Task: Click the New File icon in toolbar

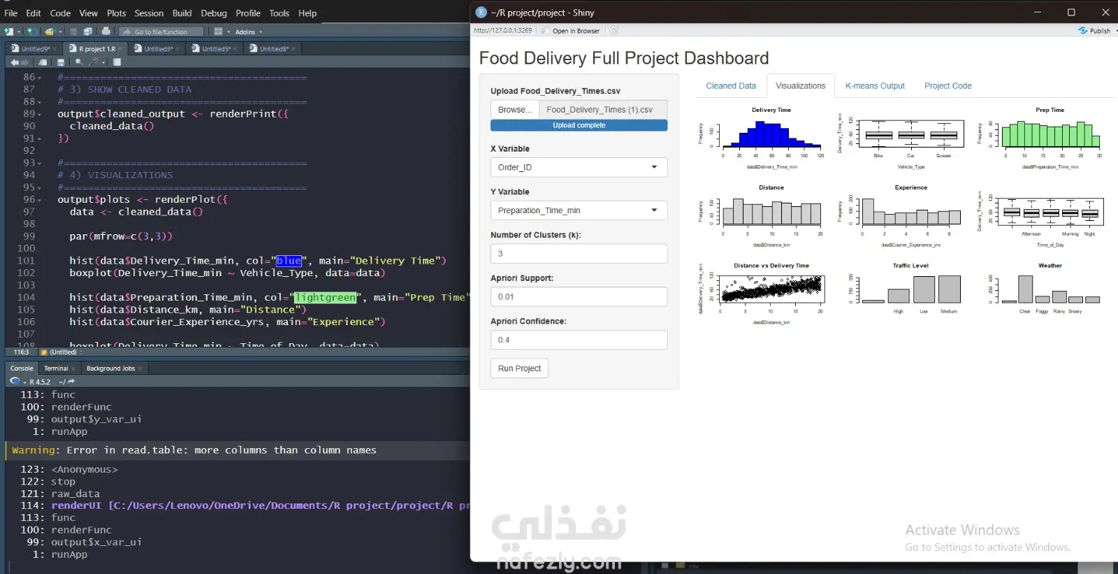Action: click(8, 31)
